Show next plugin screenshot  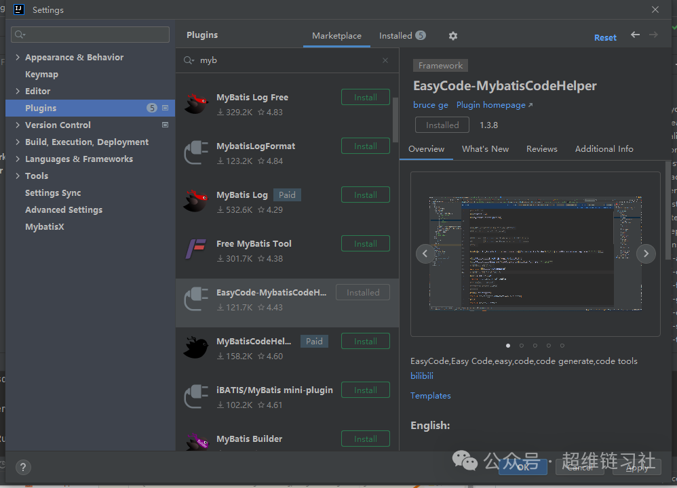pyautogui.click(x=646, y=253)
